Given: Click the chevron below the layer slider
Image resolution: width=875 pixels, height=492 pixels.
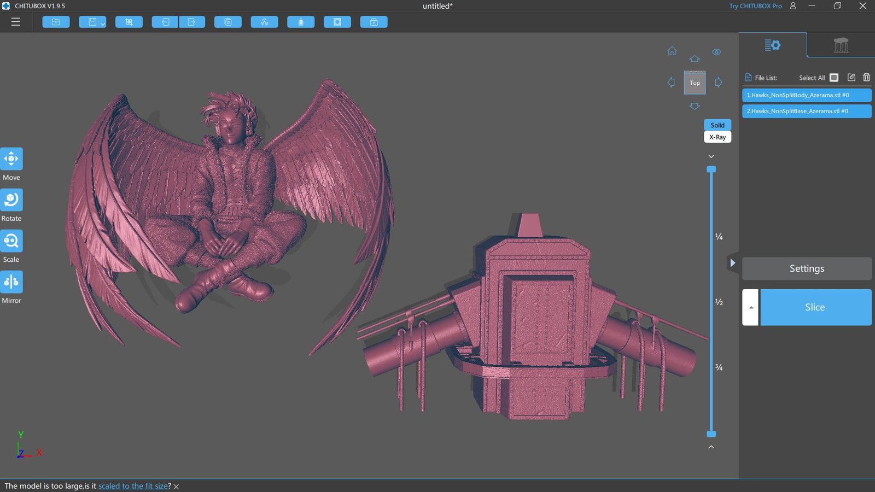Looking at the screenshot, I should point(711,447).
